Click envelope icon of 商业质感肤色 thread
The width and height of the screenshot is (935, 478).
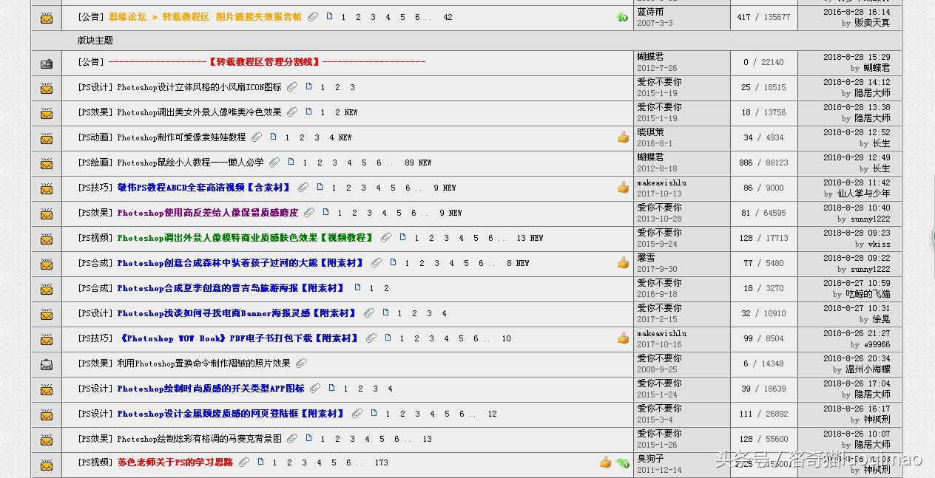47,239
